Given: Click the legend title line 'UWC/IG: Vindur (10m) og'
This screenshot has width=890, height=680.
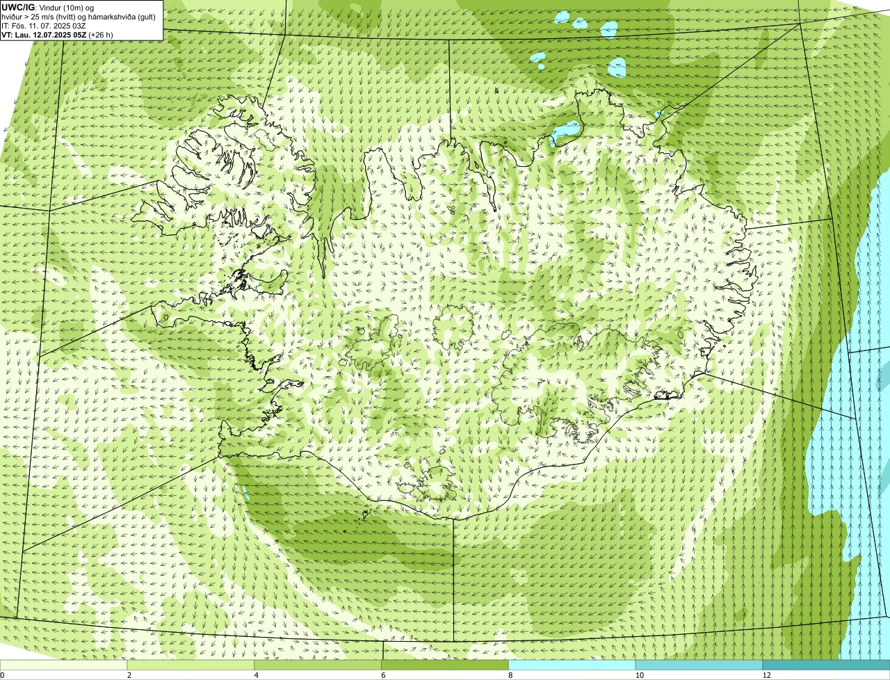Looking at the screenshot, I should coord(47,7).
